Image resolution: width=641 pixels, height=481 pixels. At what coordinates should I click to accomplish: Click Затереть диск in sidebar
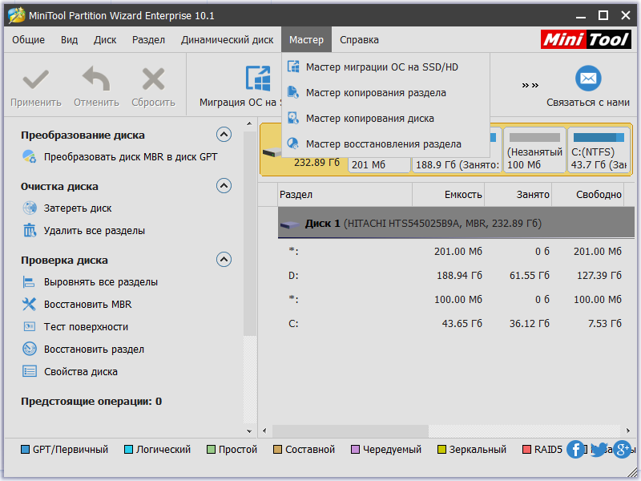coord(78,208)
